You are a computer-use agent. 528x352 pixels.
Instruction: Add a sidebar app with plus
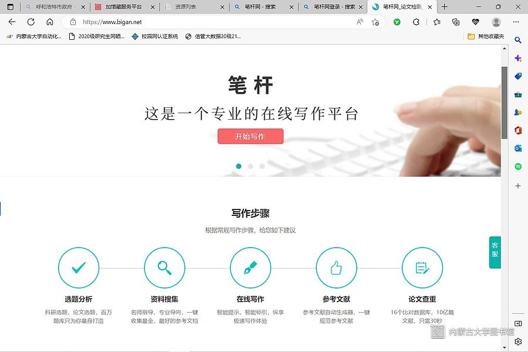coord(518,185)
